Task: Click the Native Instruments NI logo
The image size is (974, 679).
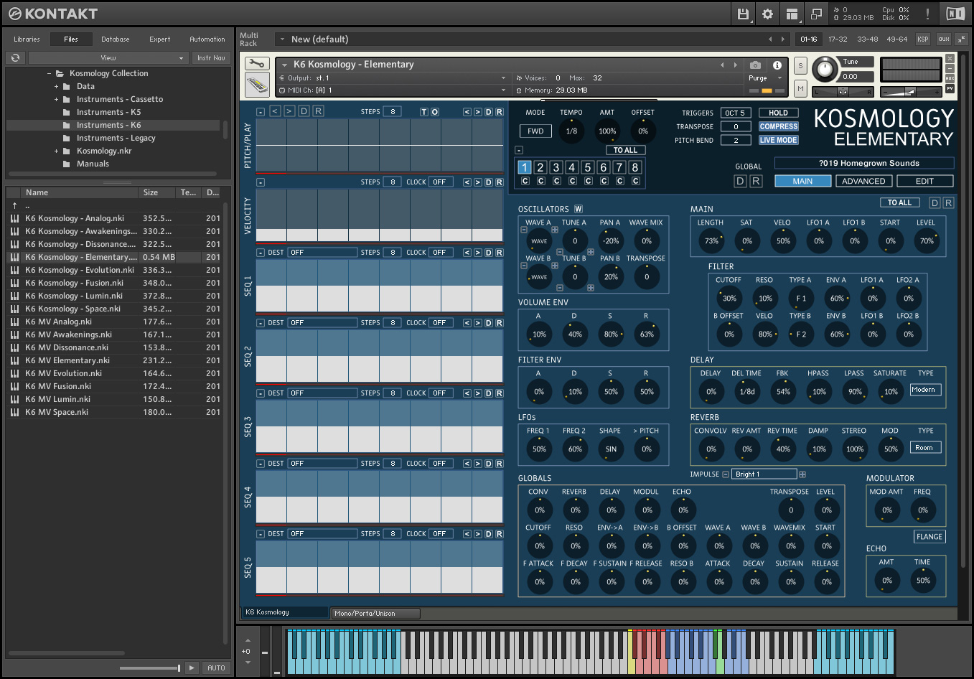Action: click(955, 14)
